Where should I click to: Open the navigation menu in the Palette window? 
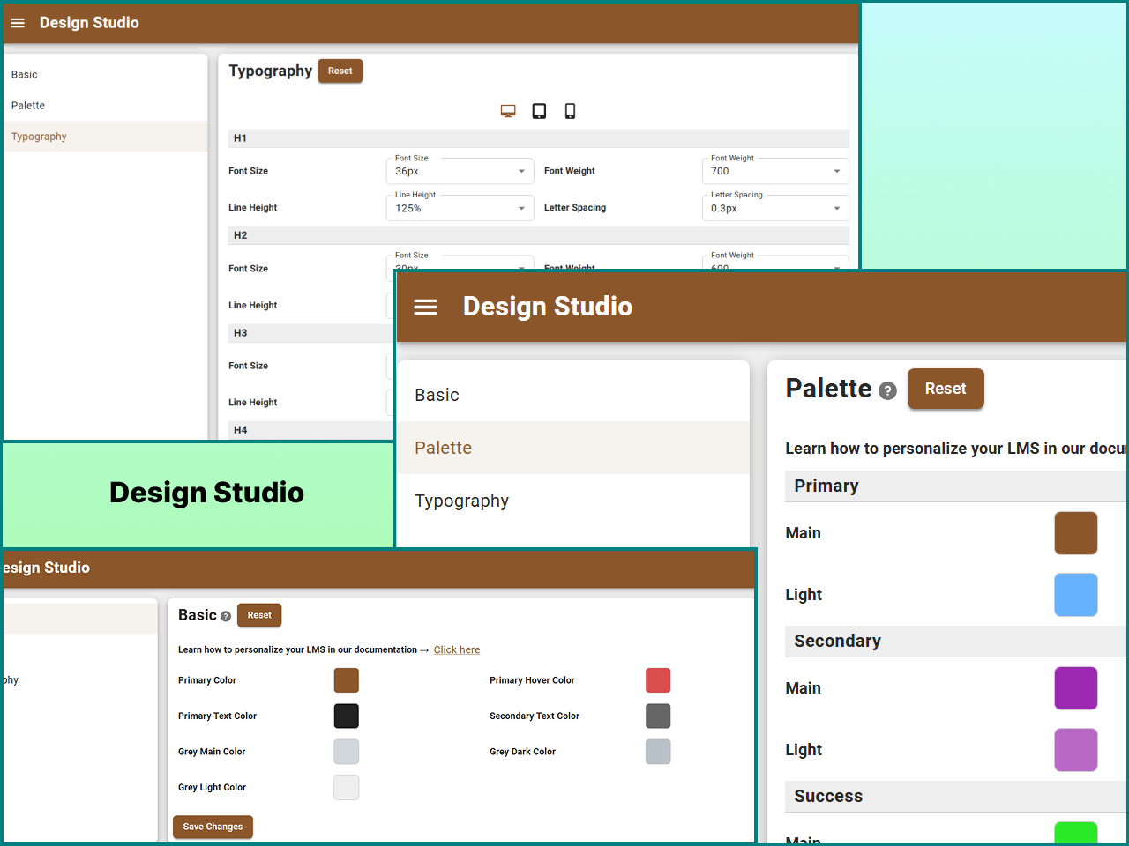[426, 307]
